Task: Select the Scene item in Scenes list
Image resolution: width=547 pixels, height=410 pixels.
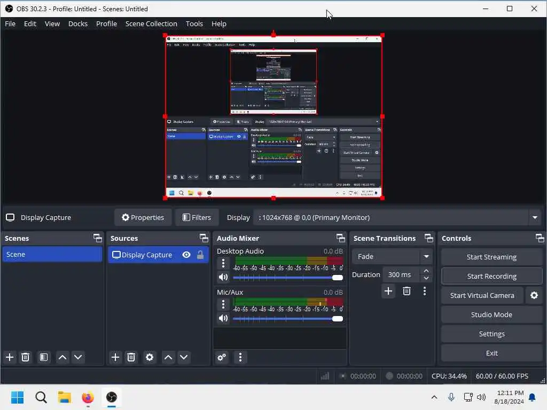Action: click(x=52, y=255)
